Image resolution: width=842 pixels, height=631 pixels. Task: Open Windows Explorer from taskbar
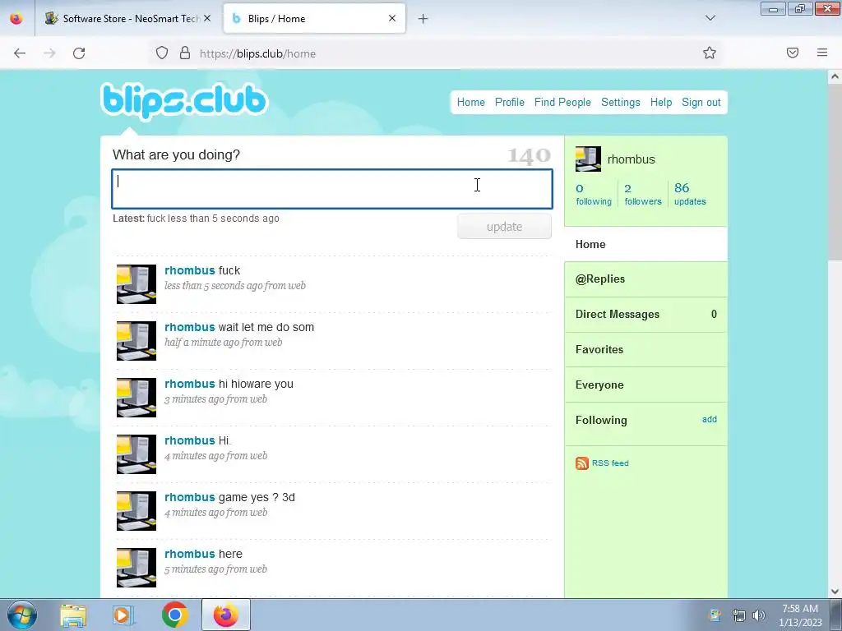tap(73, 615)
